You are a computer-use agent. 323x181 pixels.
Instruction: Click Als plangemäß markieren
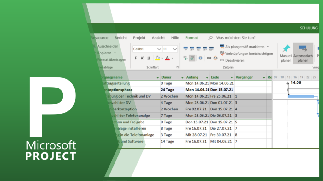242,47
